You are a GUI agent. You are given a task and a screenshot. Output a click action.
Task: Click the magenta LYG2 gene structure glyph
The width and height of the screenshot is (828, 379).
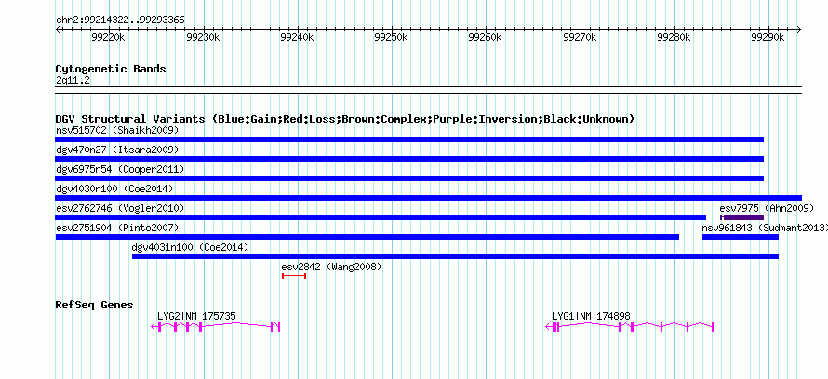pyautogui.click(x=216, y=327)
